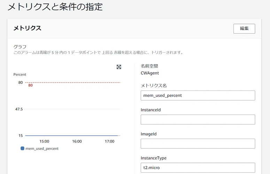Click the 15 y-axis value

pos(21,136)
